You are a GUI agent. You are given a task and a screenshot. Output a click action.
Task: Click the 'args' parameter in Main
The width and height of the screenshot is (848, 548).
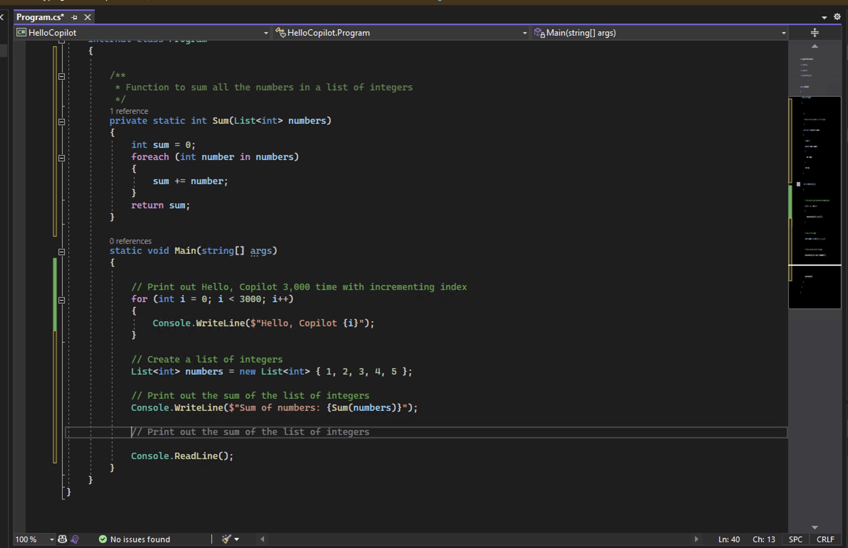pyautogui.click(x=261, y=251)
